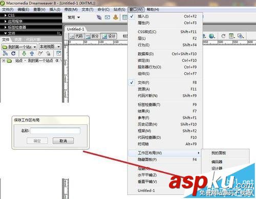Choose 设计器 workspace layout
This screenshot has width=256, height=199.
[x=225, y=168]
